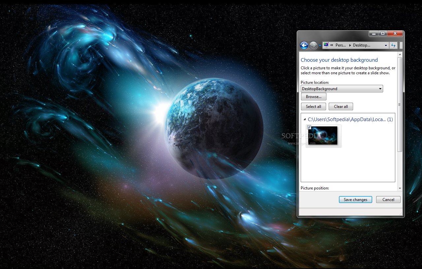
Task: Click the C:\Users\Softpedia\AppData\Loca... group header
Action: point(350,119)
